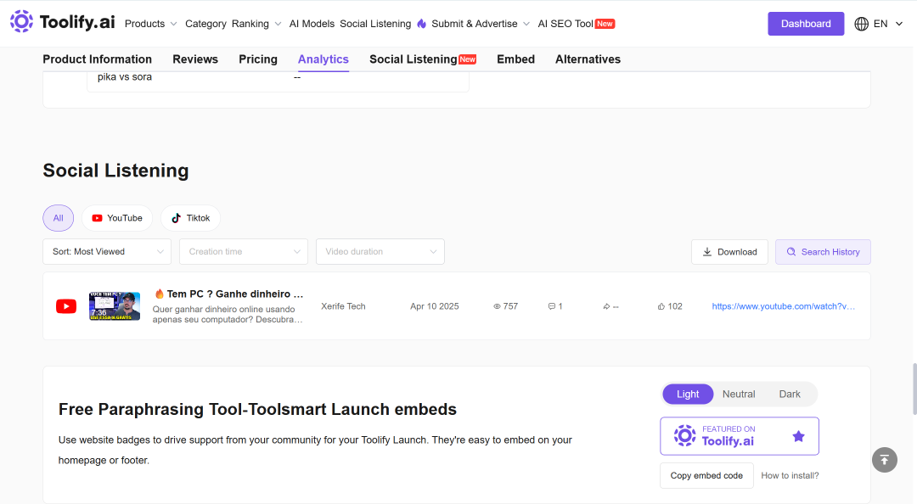Open Social Listening in the top navigation
Viewport: 917px width, 504px height.
[375, 24]
